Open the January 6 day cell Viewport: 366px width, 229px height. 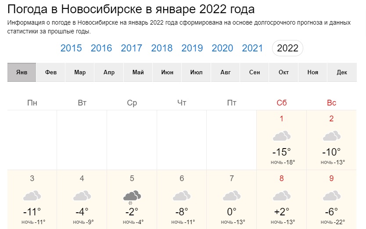(182, 200)
